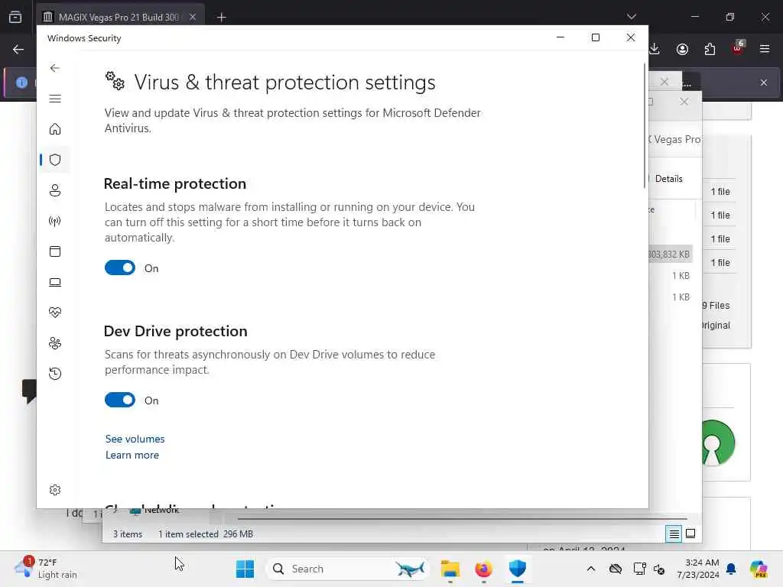Open a new browser tab

click(221, 18)
